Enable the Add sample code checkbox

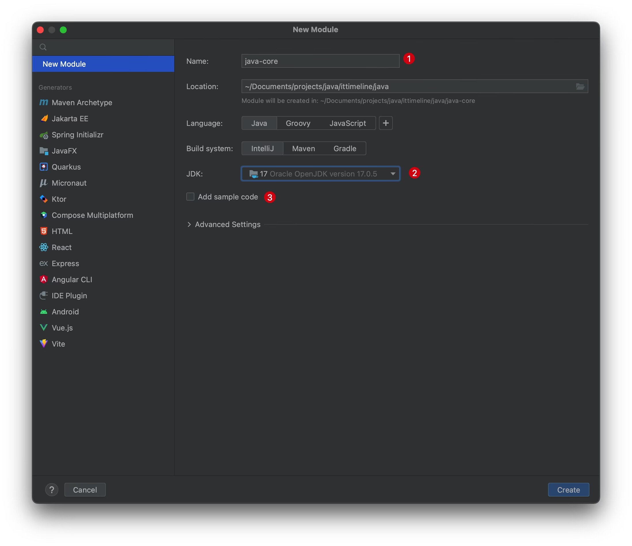(190, 197)
